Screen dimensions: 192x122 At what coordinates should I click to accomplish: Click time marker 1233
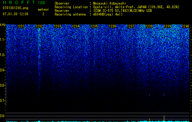point(58,26)
